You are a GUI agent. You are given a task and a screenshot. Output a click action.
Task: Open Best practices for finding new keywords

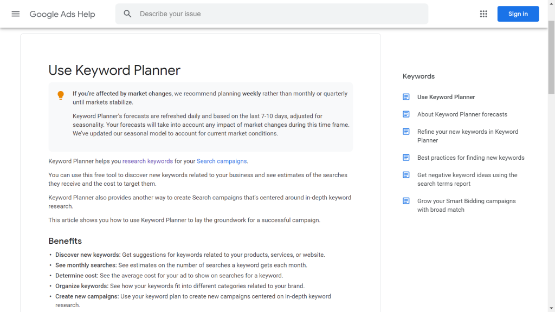(470, 158)
